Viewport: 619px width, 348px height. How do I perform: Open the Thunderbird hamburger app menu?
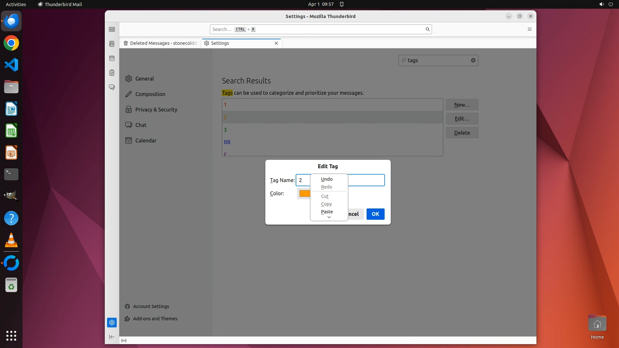tap(529, 29)
